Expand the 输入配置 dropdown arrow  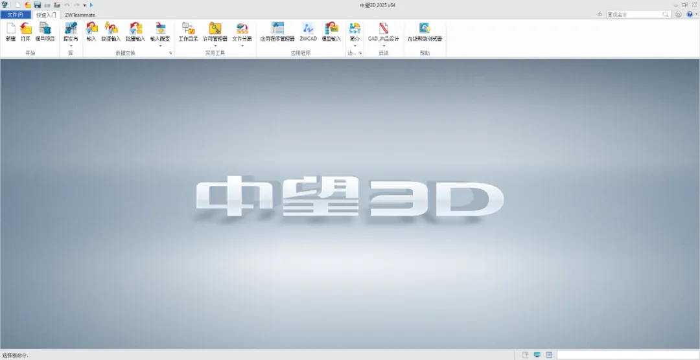pos(160,45)
